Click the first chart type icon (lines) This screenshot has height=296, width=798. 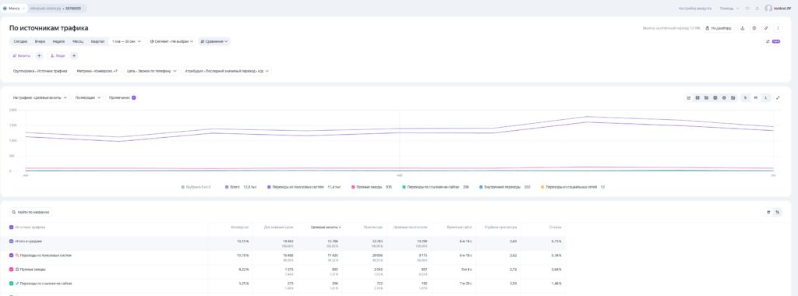[689, 97]
